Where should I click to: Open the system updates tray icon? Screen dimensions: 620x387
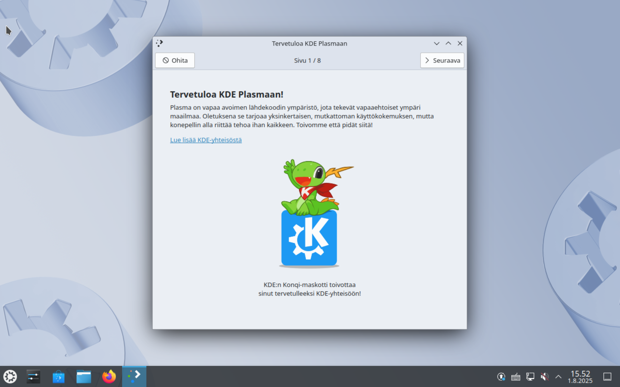click(x=501, y=377)
